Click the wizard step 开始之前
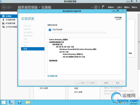This screenshot has width=140, height=105. point(27,26)
